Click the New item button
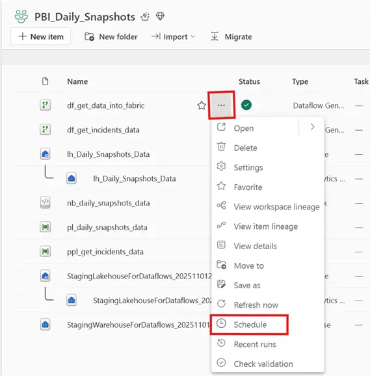Viewport: 370px width, 376px height. [40, 36]
